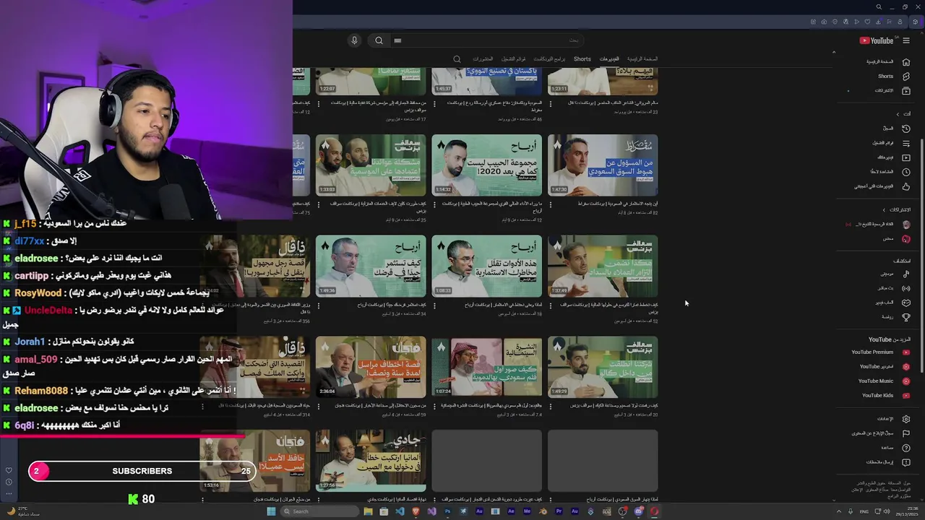
Task: Open the YouTube hamburger guide menu
Action: (x=905, y=40)
